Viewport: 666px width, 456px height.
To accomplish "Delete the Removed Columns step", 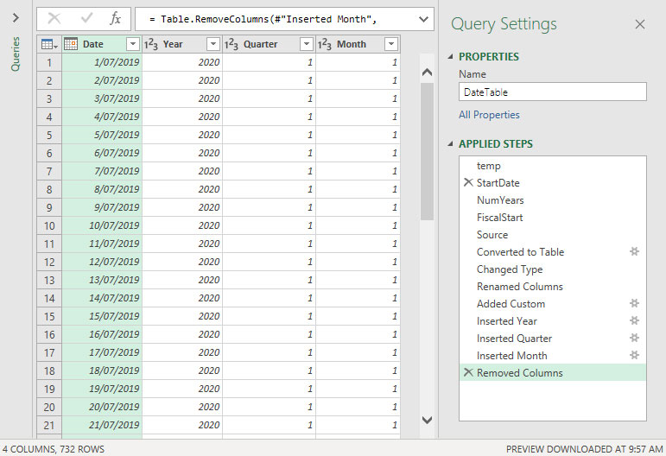I will pos(468,373).
